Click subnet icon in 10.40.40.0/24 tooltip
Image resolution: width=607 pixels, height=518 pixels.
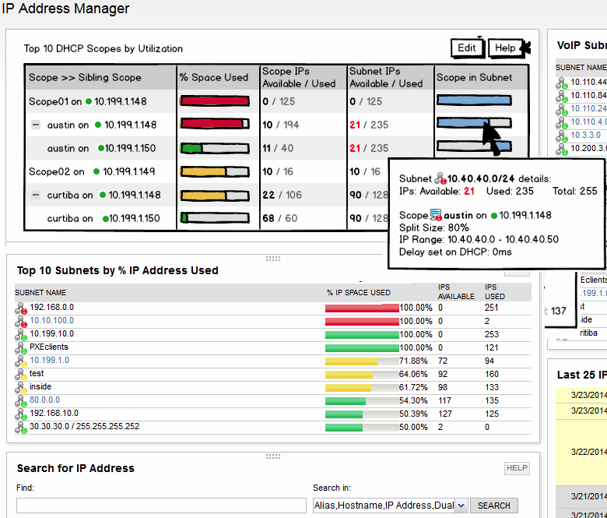(440, 178)
